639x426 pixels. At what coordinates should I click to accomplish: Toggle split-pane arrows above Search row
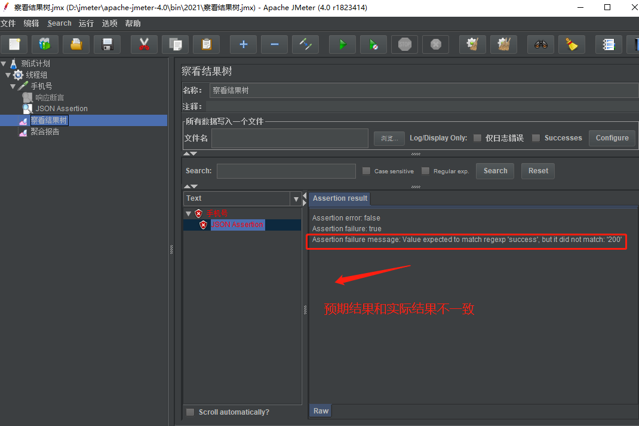coord(191,154)
